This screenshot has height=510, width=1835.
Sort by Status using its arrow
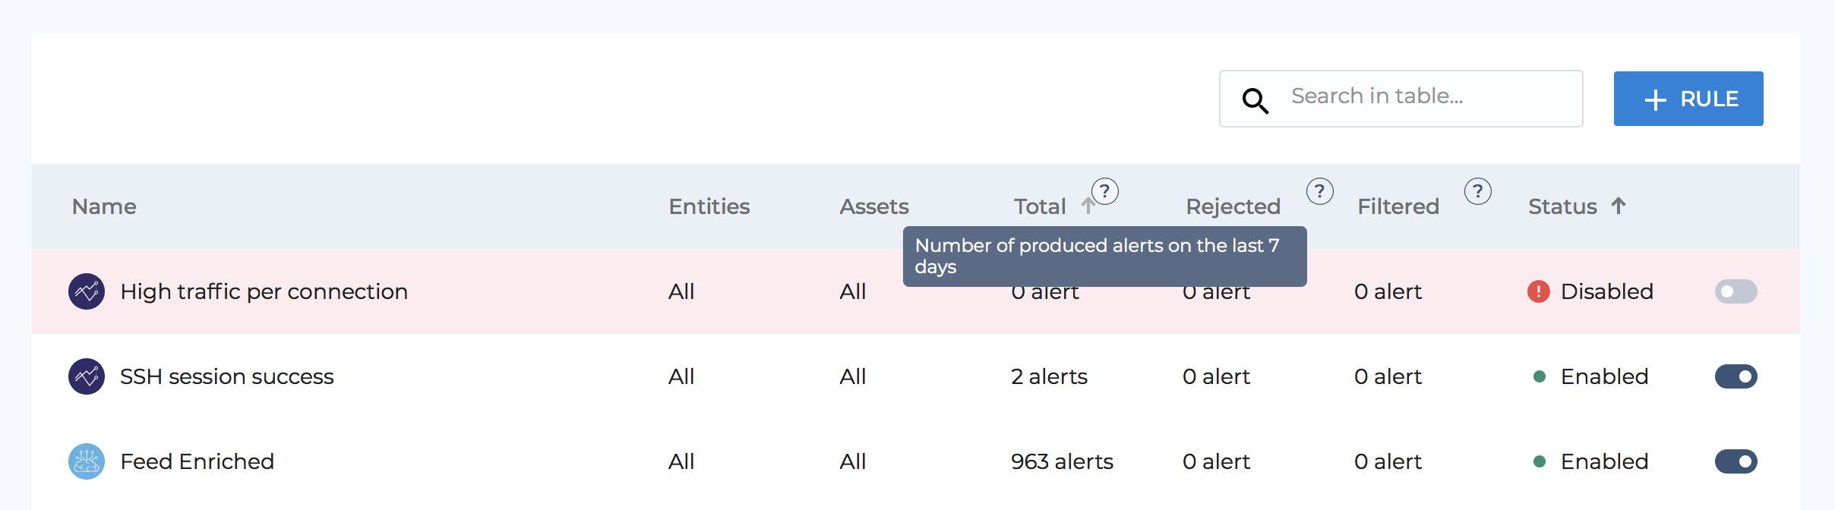[1619, 206]
